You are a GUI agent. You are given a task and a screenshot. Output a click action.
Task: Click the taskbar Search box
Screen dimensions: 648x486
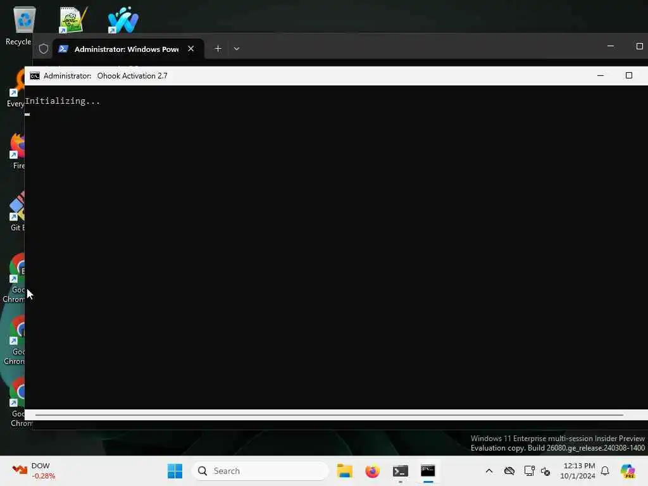[x=260, y=471]
